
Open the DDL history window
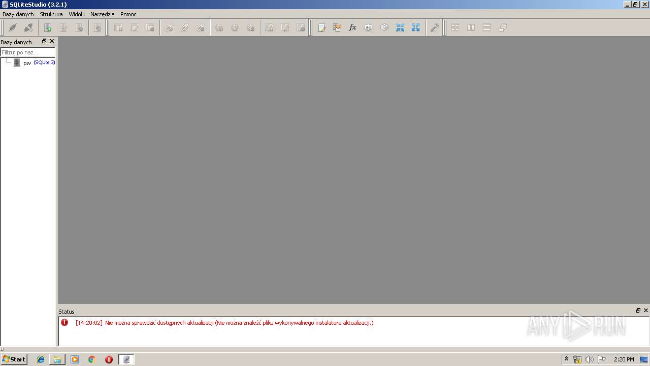click(337, 27)
